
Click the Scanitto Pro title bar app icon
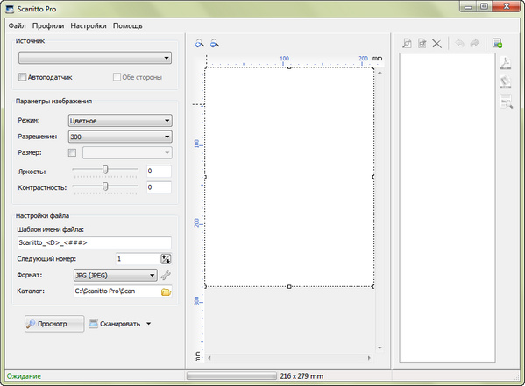pyautogui.click(x=10, y=9)
